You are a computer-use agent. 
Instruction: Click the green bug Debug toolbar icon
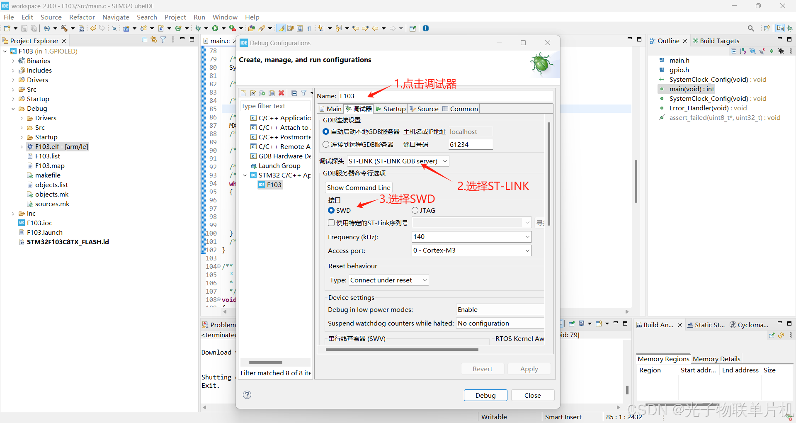pos(199,28)
